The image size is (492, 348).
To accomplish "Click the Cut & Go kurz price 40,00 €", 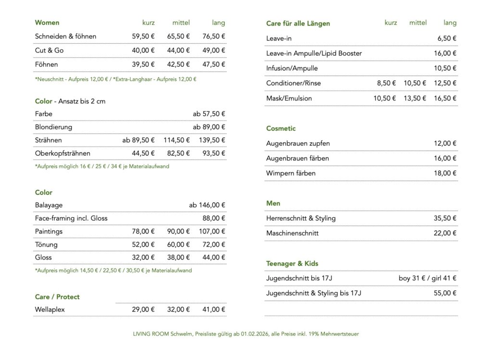I will coord(143,50).
